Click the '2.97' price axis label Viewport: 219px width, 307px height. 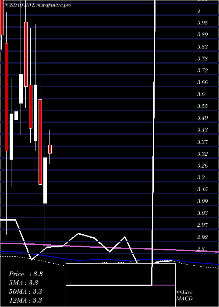tap(202, 225)
